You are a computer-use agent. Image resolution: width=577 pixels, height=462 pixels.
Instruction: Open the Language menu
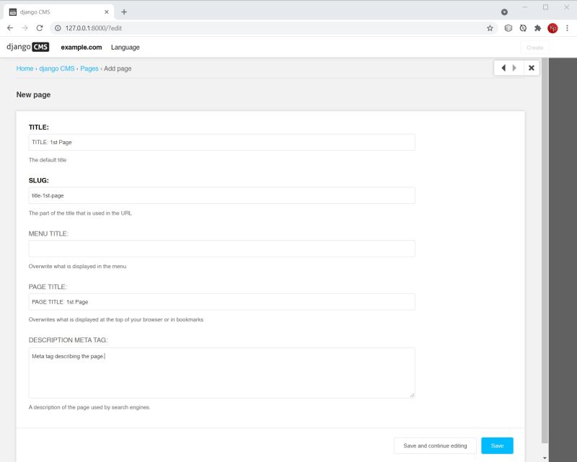pos(126,48)
